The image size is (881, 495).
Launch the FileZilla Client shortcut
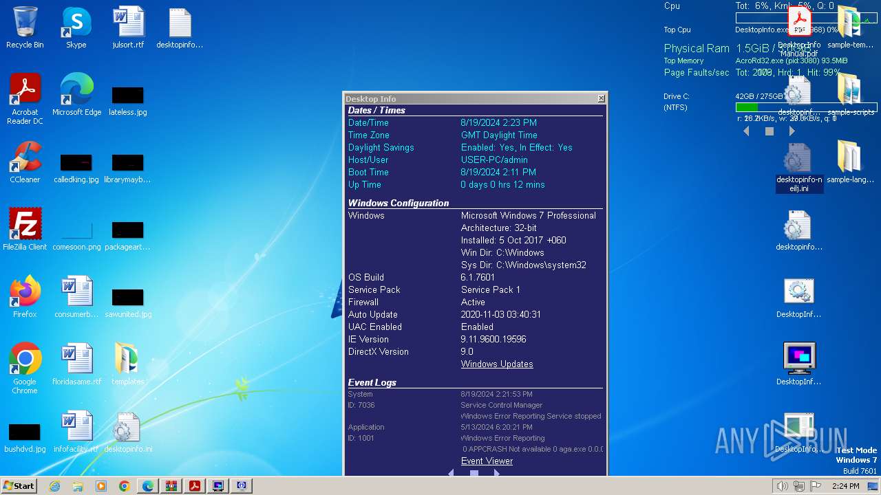click(25, 229)
